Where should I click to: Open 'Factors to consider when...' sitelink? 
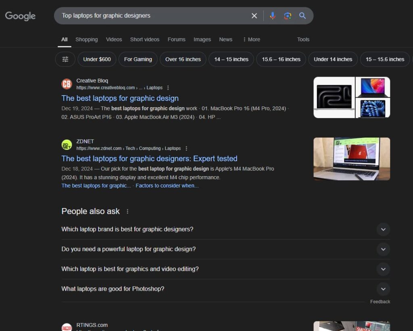[167, 185]
